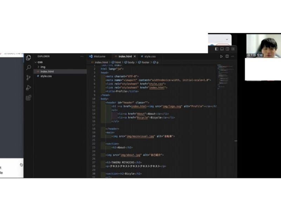Switch to the style.css tab
Screen dimensions: 281x211
click(148, 56)
